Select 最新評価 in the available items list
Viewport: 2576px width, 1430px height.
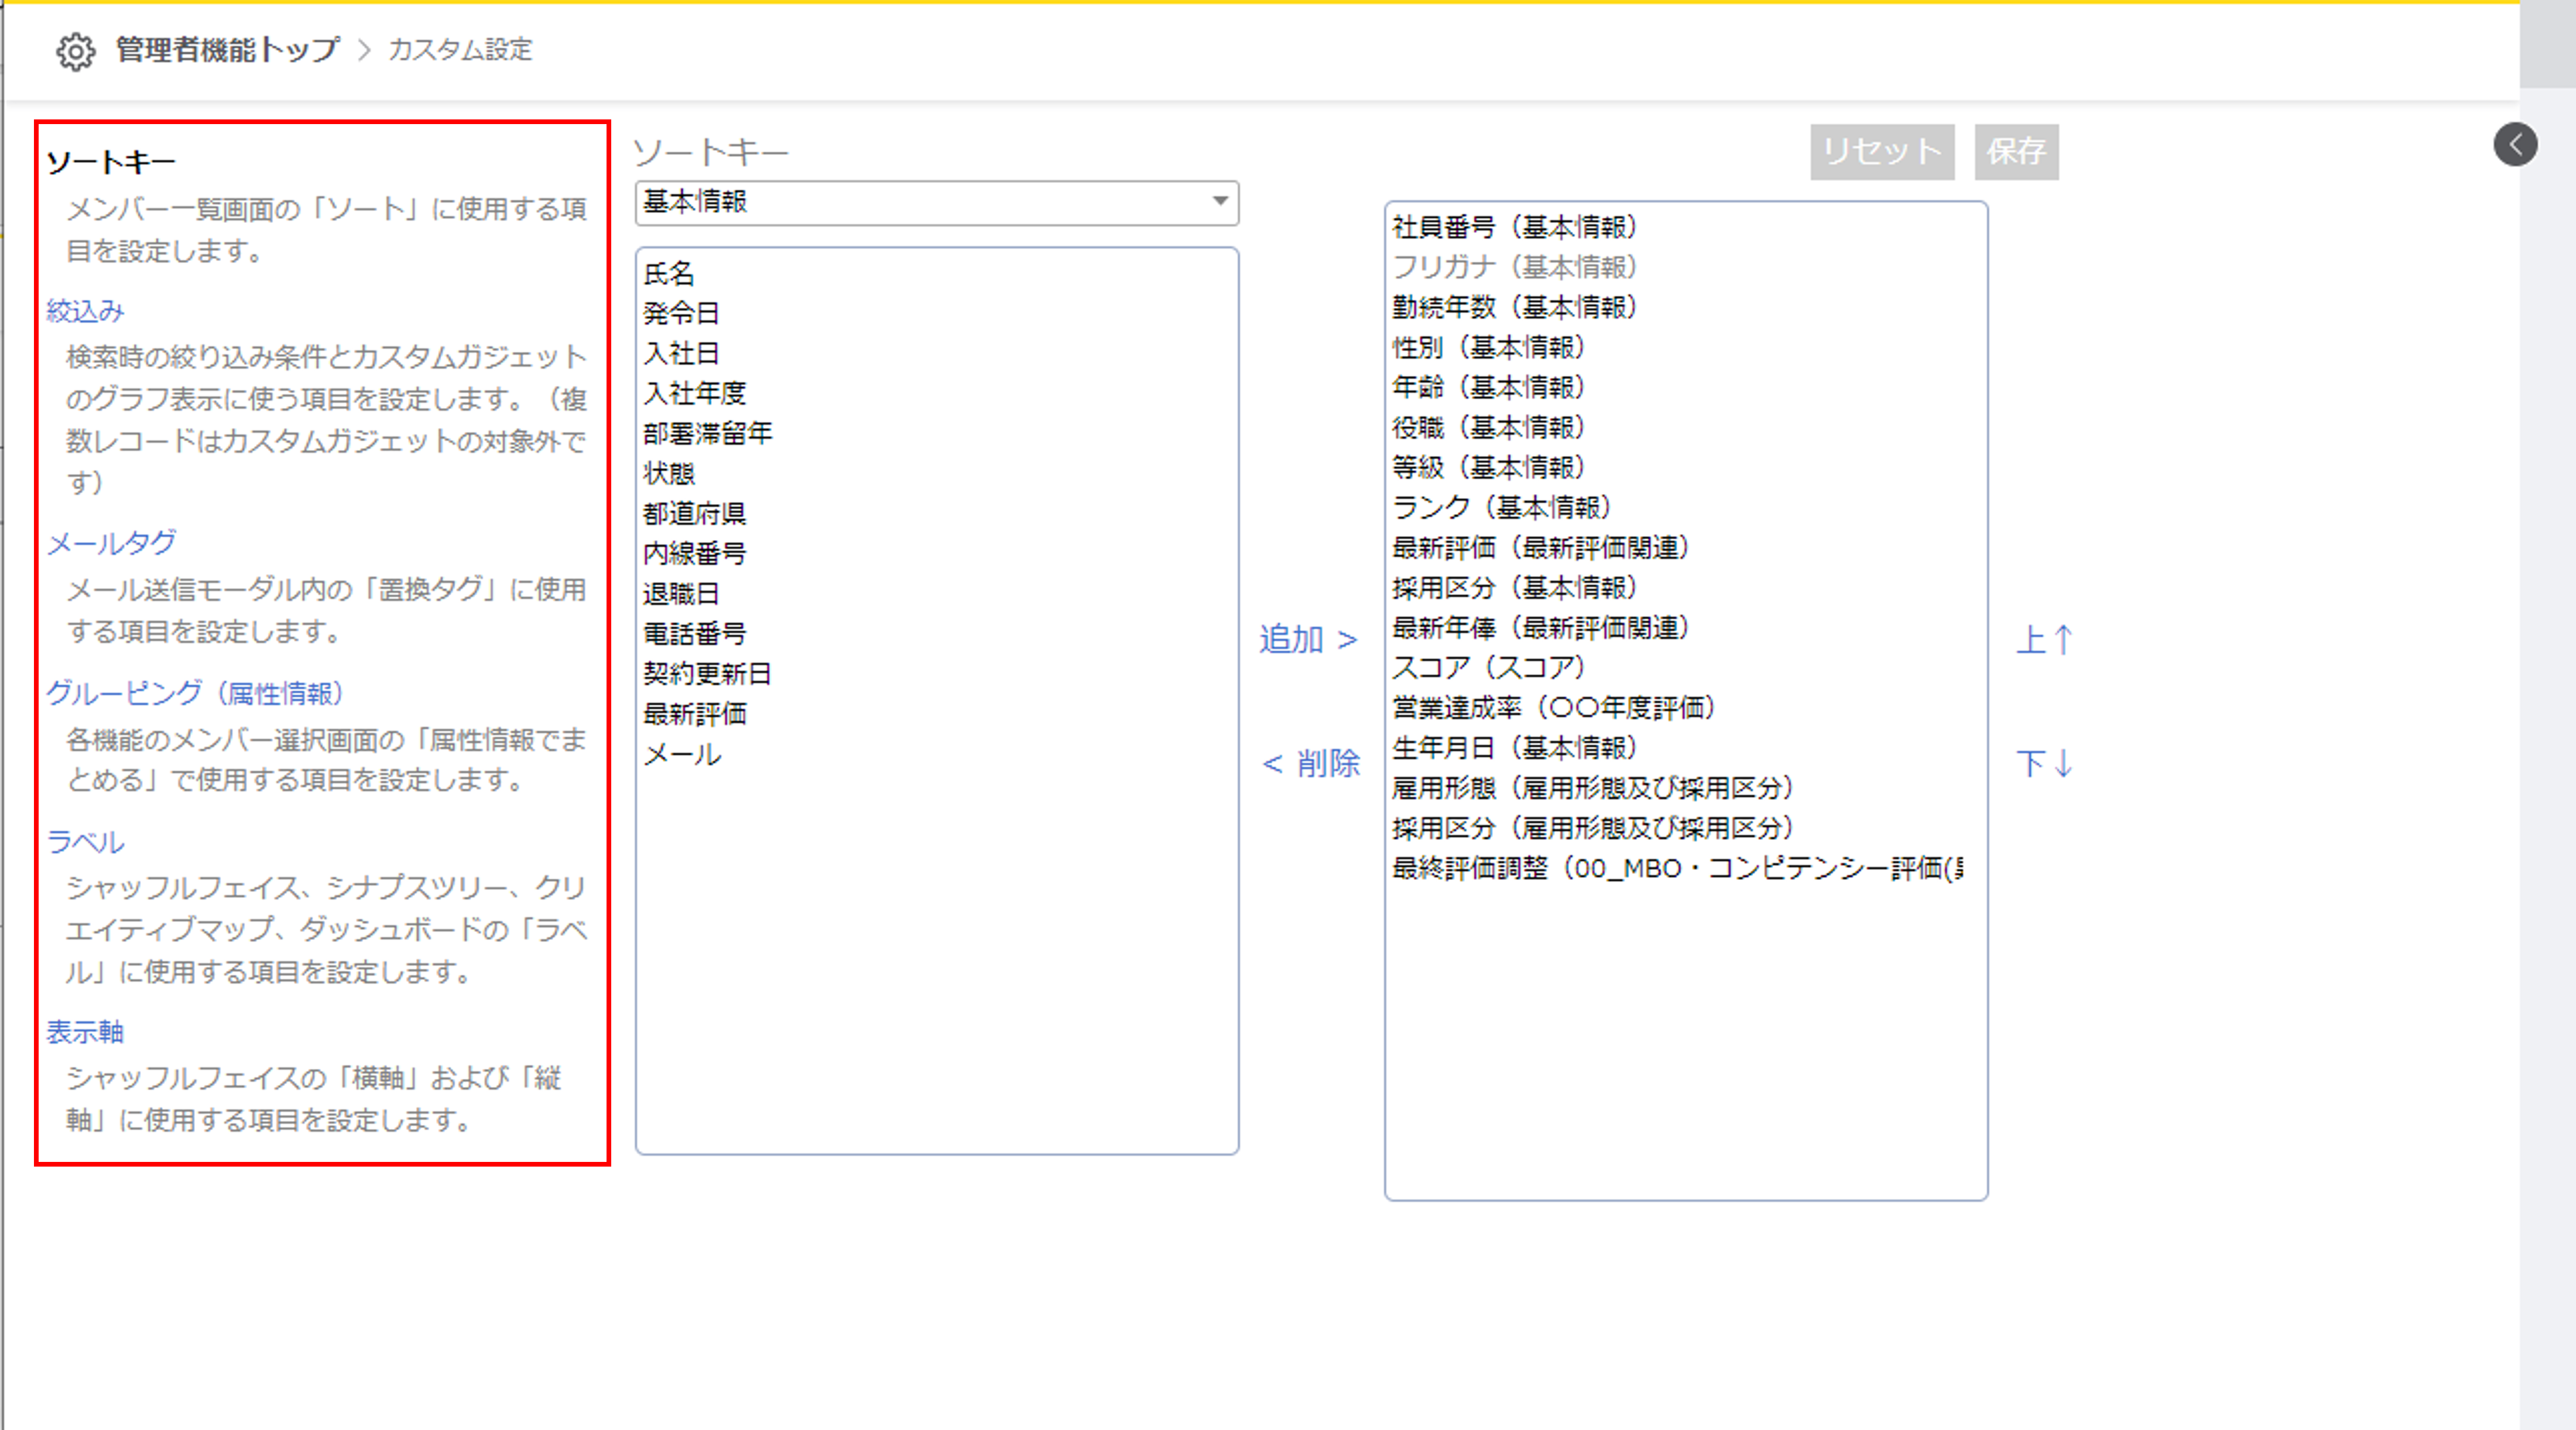(x=695, y=714)
